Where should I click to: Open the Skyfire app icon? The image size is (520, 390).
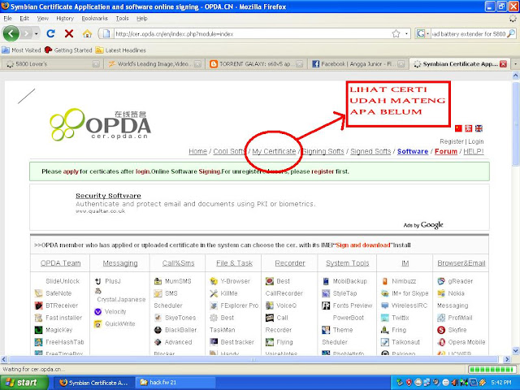[x=441, y=330]
